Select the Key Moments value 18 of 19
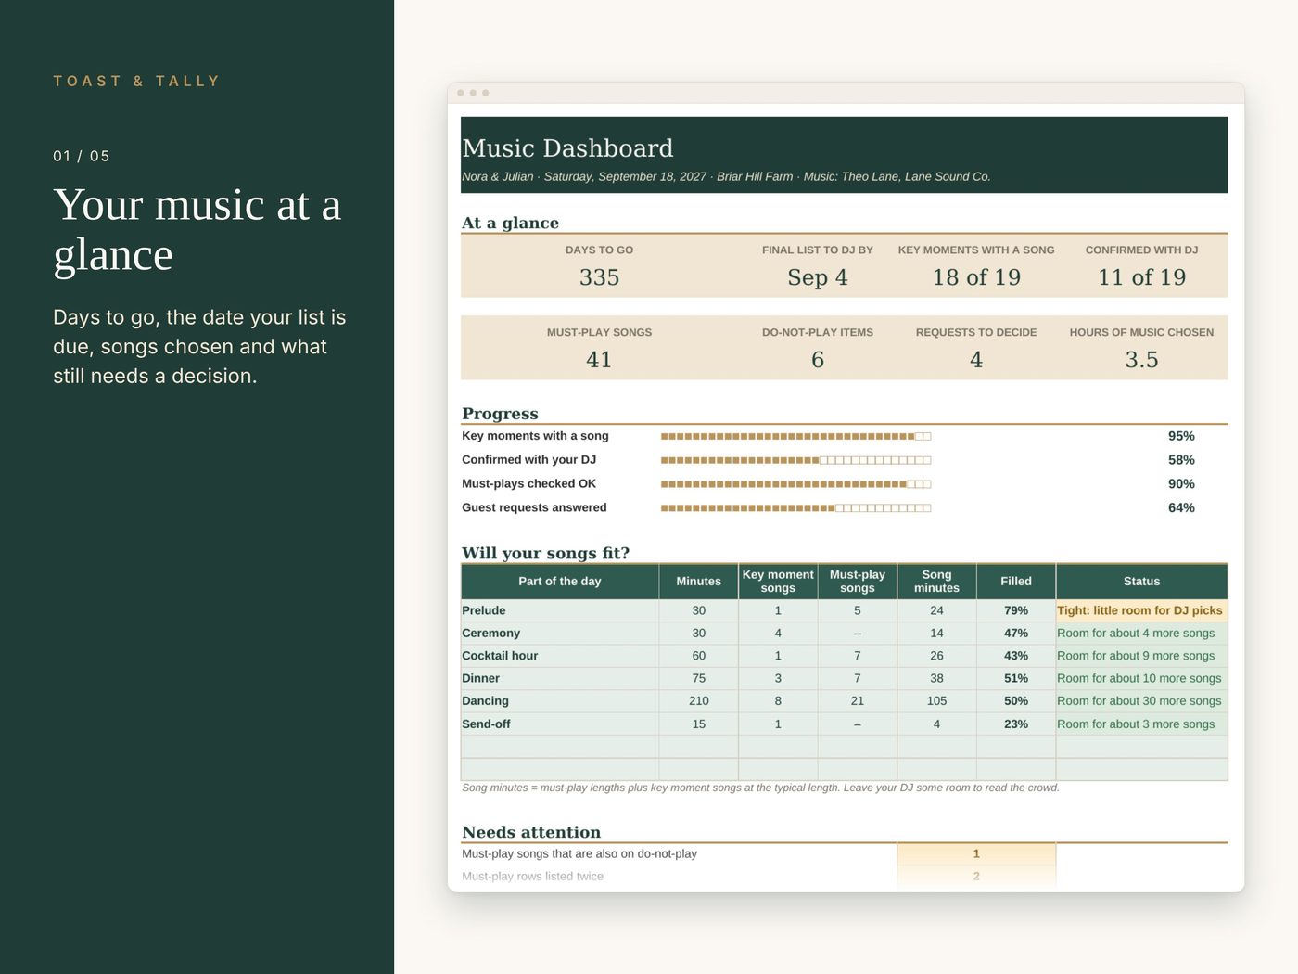Viewport: 1298px width, 974px height. (976, 277)
